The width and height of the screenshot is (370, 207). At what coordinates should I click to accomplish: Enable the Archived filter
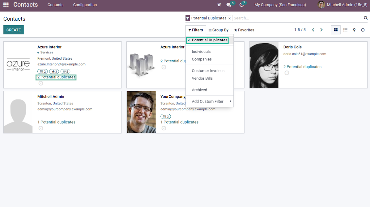click(x=199, y=90)
